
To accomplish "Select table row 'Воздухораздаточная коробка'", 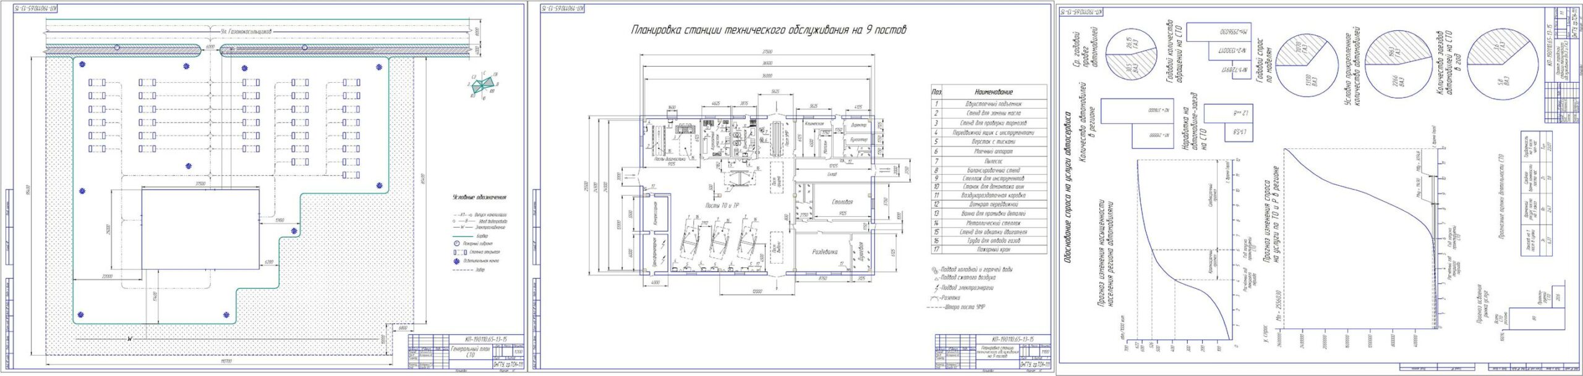I will pos(989,195).
